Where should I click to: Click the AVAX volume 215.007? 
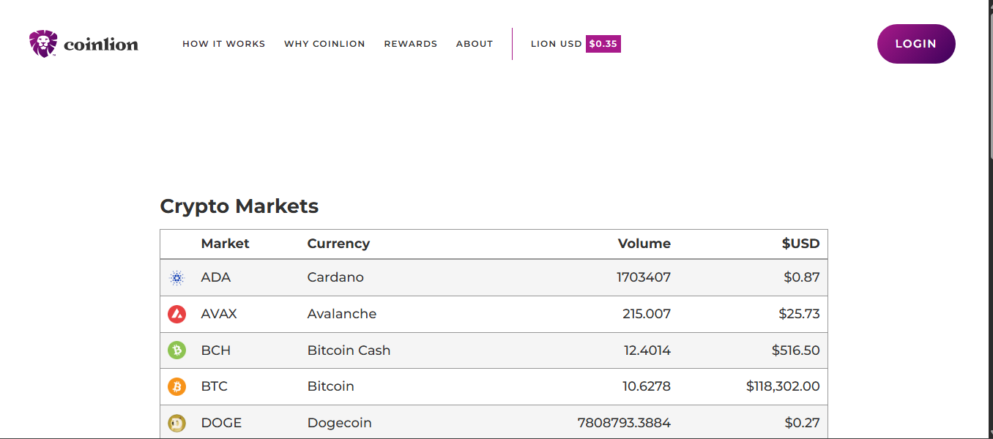tap(647, 314)
